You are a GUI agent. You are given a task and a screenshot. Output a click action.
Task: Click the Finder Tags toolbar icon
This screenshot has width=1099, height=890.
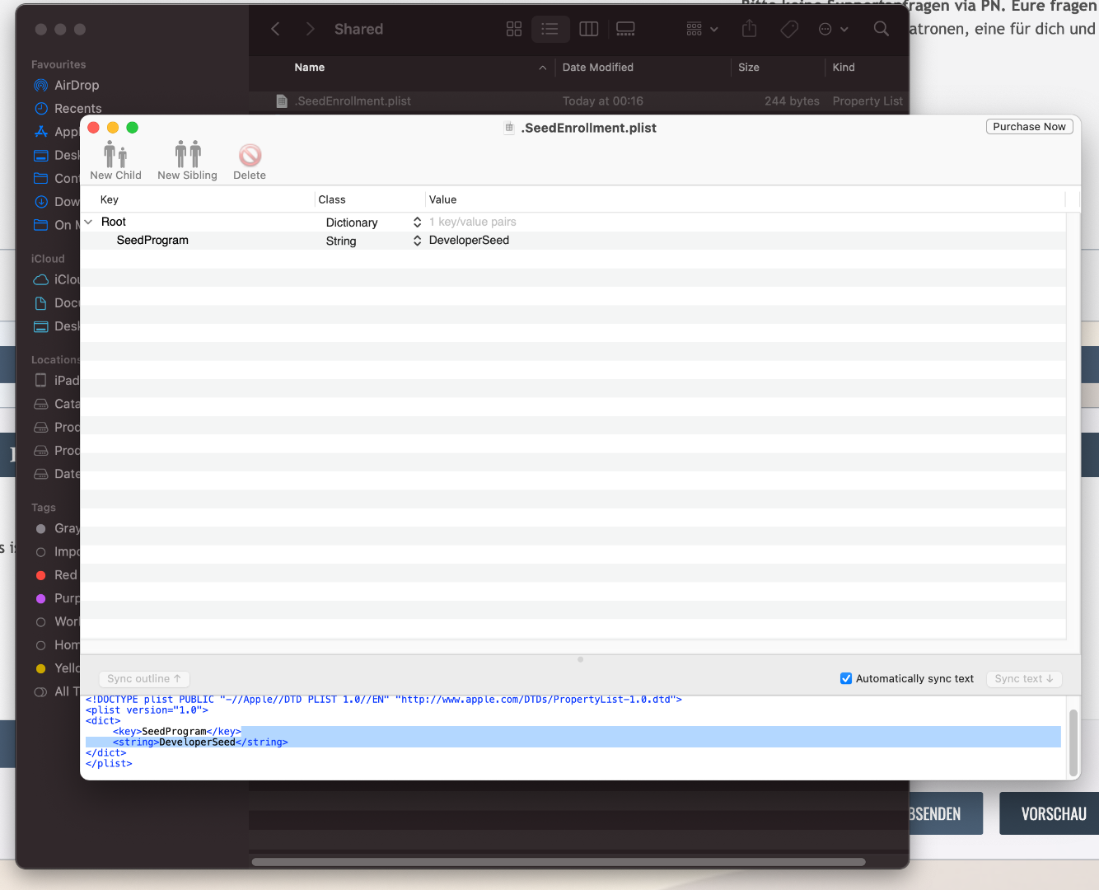(789, 30)
